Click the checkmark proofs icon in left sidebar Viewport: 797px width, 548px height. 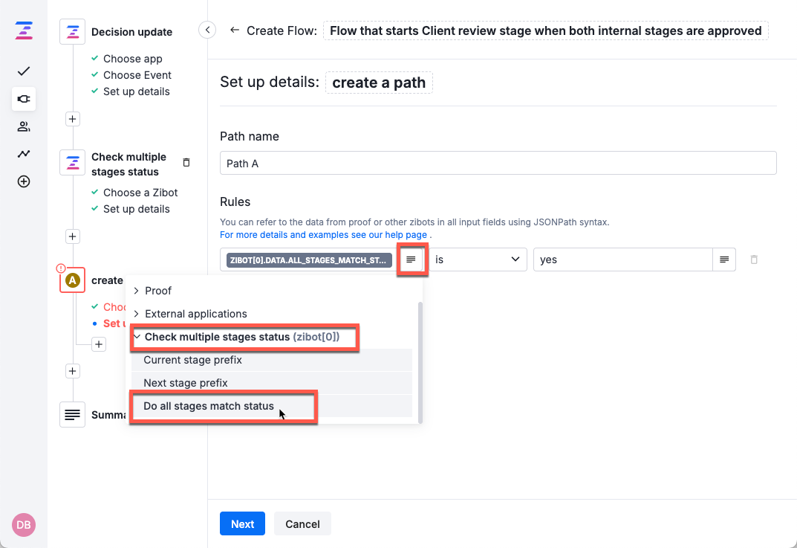click(24, 71)
